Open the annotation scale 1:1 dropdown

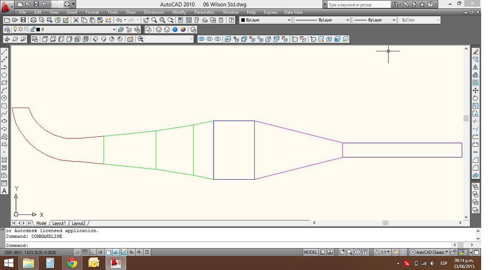tap(382, 252)
